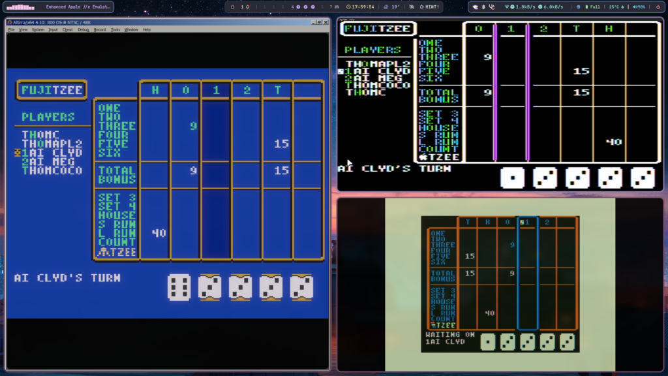Click the FUJITZEE logo in Altirra window
Viewport: 668px width, 376px height.
pos(52,90)
